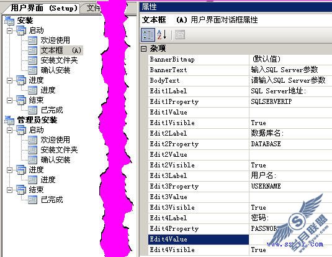The width and height of the screenshot is (332, 257).
Task: Open the Property Pages toolbar icon
Action: pos(179,35)
